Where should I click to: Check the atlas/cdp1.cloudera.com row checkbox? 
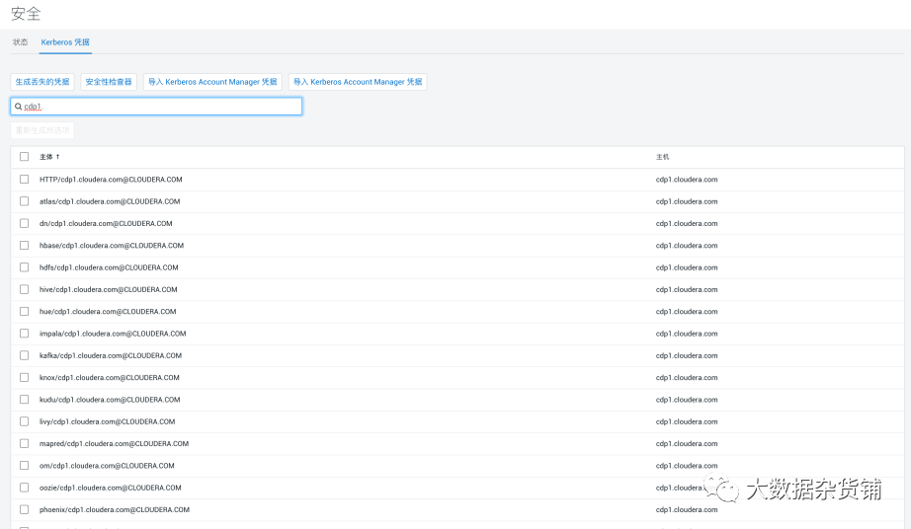24,201
